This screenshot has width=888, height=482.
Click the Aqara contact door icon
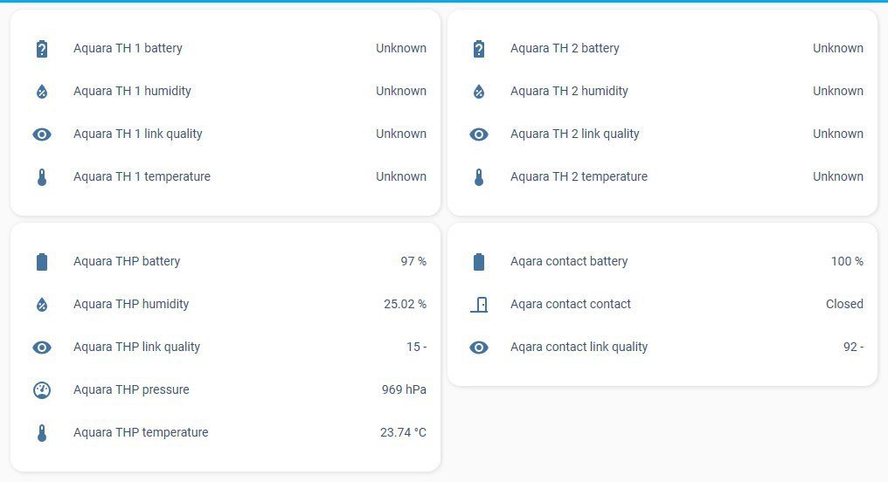pos(479,305)
